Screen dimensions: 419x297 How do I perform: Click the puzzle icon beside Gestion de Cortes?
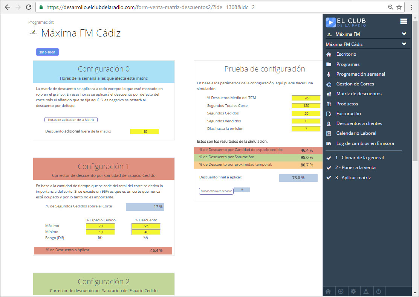(329, 84)
